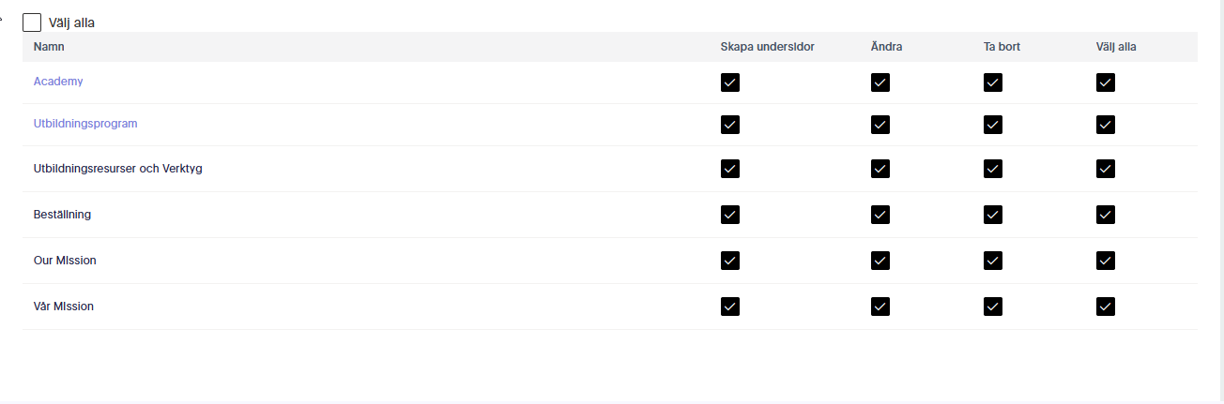
Task: Click the Ta bort column header
Action: (1002, 47)
